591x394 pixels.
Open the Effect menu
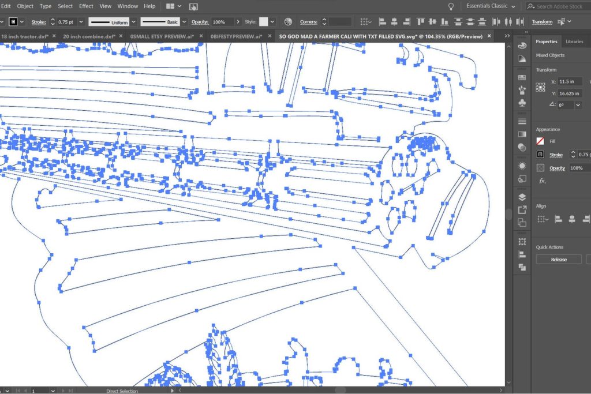point(86,6)
